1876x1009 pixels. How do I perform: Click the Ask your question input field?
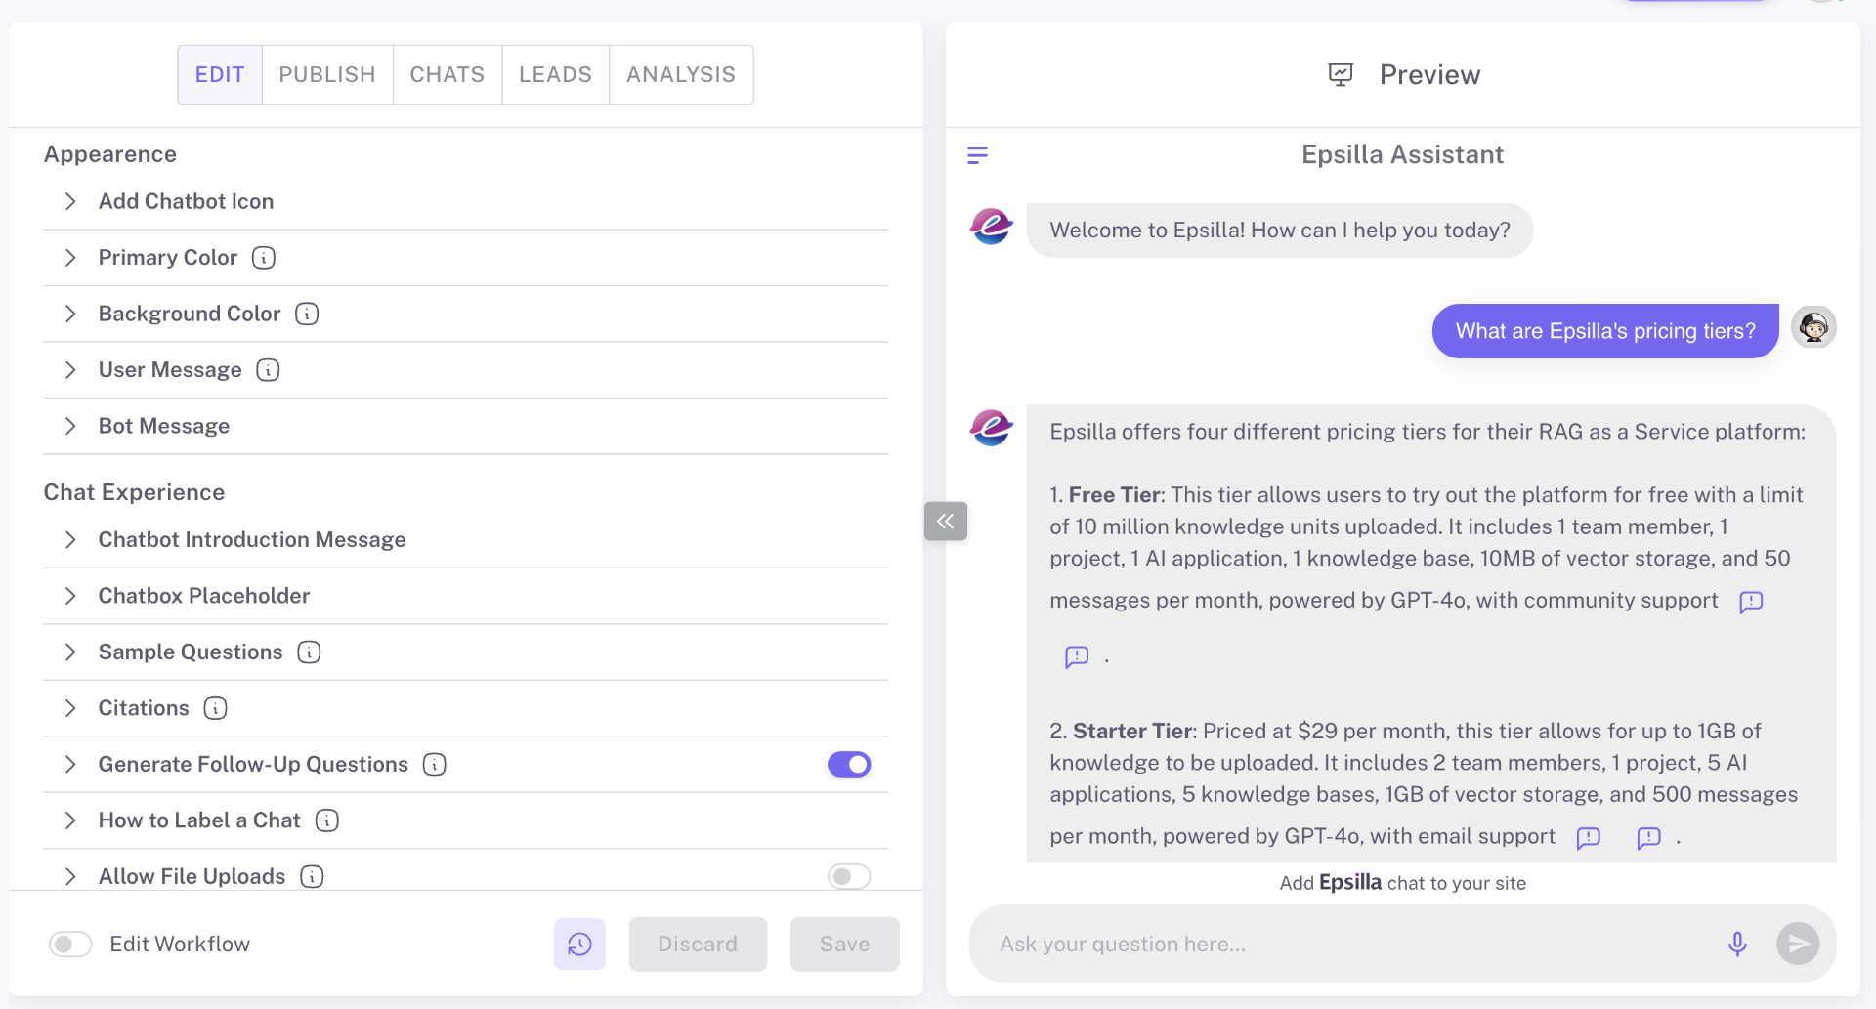[x=1348, y=944]
